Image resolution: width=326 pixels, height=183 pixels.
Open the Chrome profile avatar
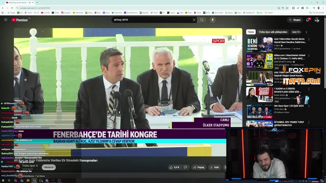pos(318,8)
